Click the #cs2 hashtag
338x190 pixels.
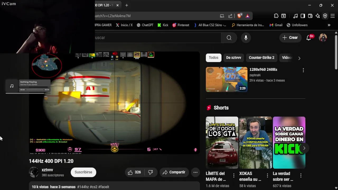(93, 187)
